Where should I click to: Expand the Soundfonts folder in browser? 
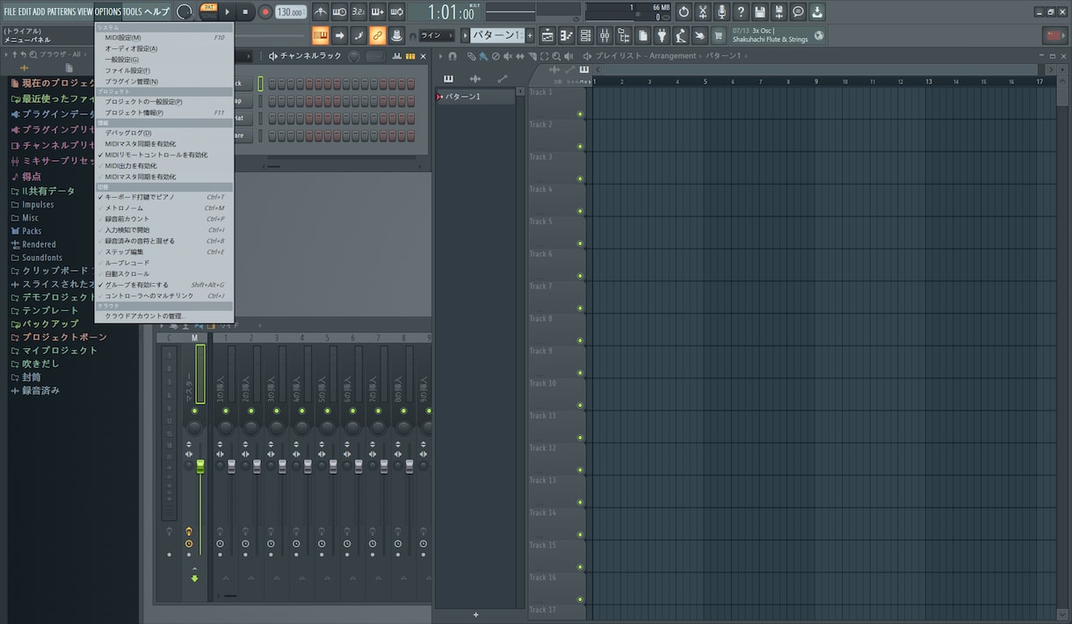[x=36, y=258]
